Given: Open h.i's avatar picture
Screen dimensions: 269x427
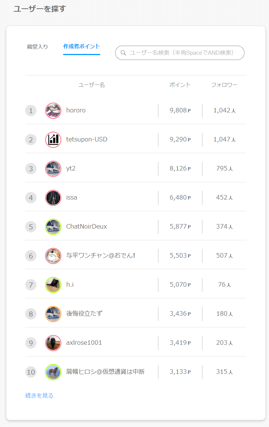Looking at the screenshot, I should (53, 285).
